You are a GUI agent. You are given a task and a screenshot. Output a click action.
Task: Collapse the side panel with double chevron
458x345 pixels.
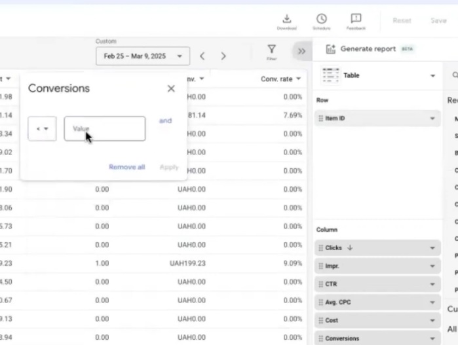coord(301,51)
